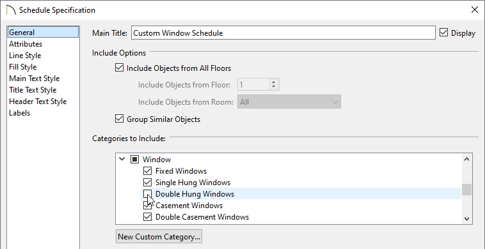
Task: Click the Window category label
Action: click(157, 160)
